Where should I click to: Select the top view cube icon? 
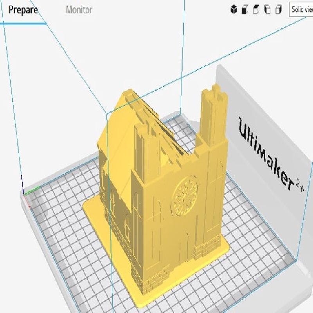point(256,10)
